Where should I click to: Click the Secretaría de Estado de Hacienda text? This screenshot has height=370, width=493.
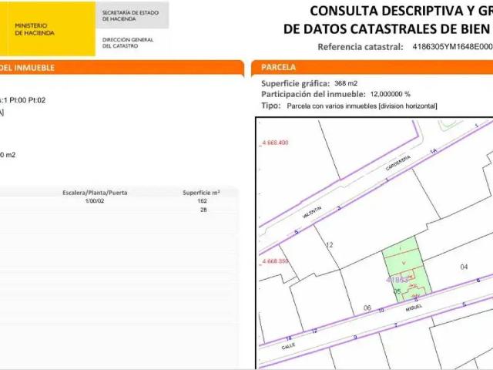(x=130, y=15)
